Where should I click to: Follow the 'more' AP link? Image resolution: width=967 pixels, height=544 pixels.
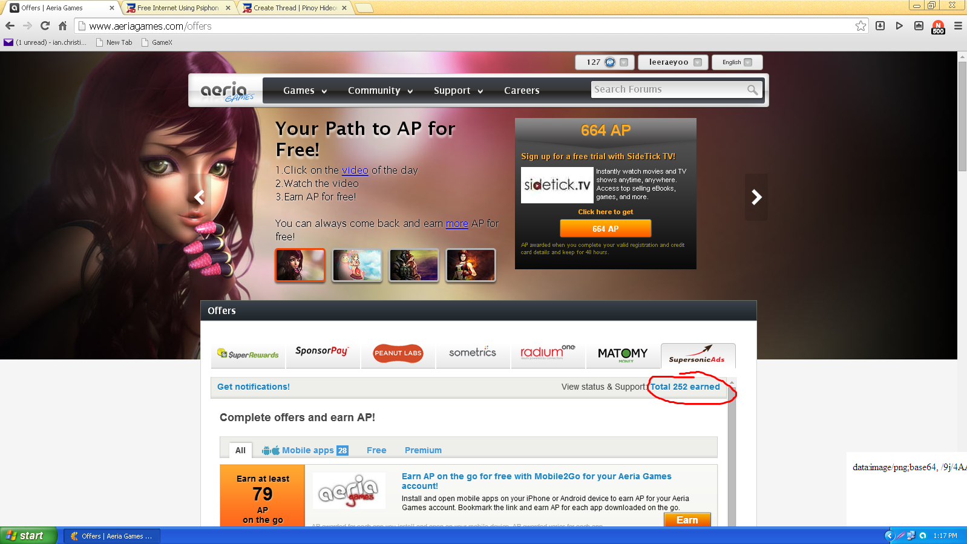click(457, 224)
